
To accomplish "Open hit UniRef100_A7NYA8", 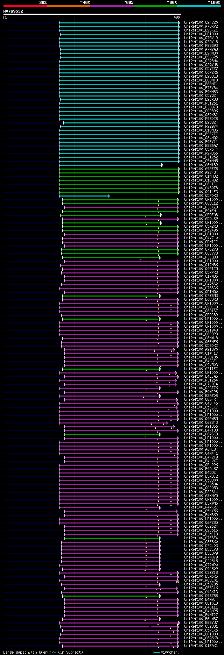I will click(201, 50).
